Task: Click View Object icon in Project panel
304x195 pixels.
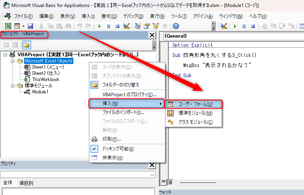Action: pyautogui.click(x=15, y=45)
